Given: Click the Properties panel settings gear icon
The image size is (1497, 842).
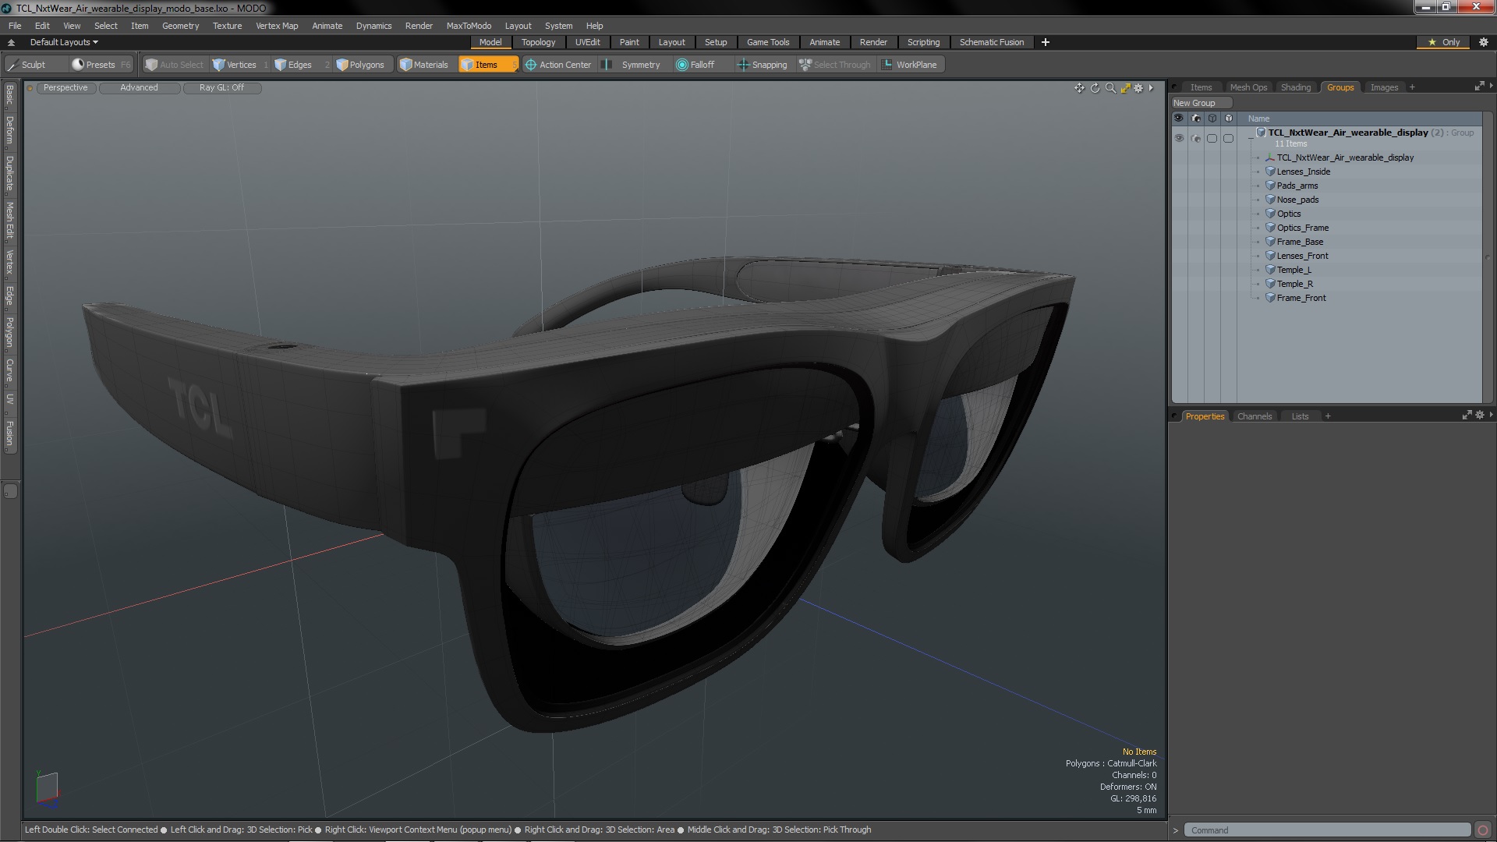Looking at the screenshot, I should coord(1480,416).
